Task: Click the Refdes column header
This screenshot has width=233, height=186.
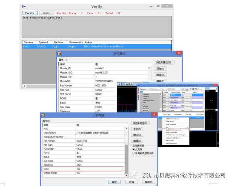Action: click(x=59, y=42)
